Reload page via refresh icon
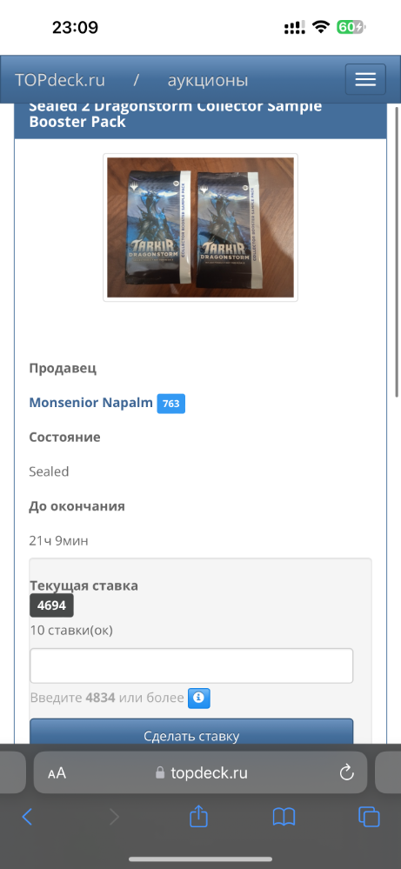Viewport: 401px width, 869px height. (x=347, y=772)
